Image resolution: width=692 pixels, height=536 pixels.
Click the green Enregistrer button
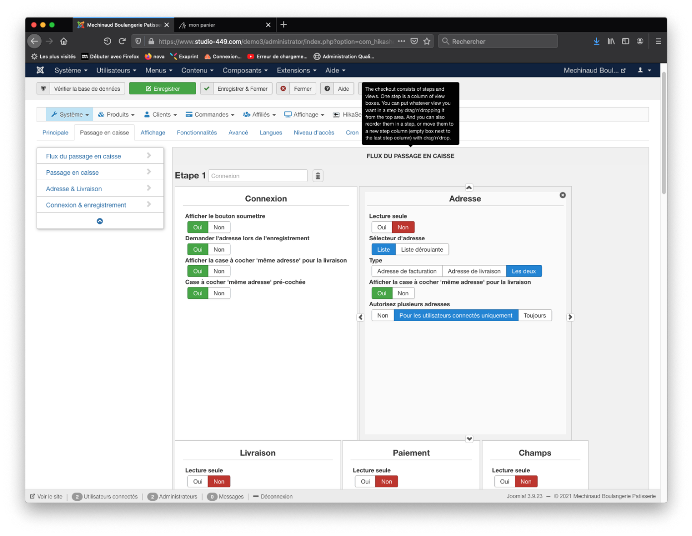point(162,89)
